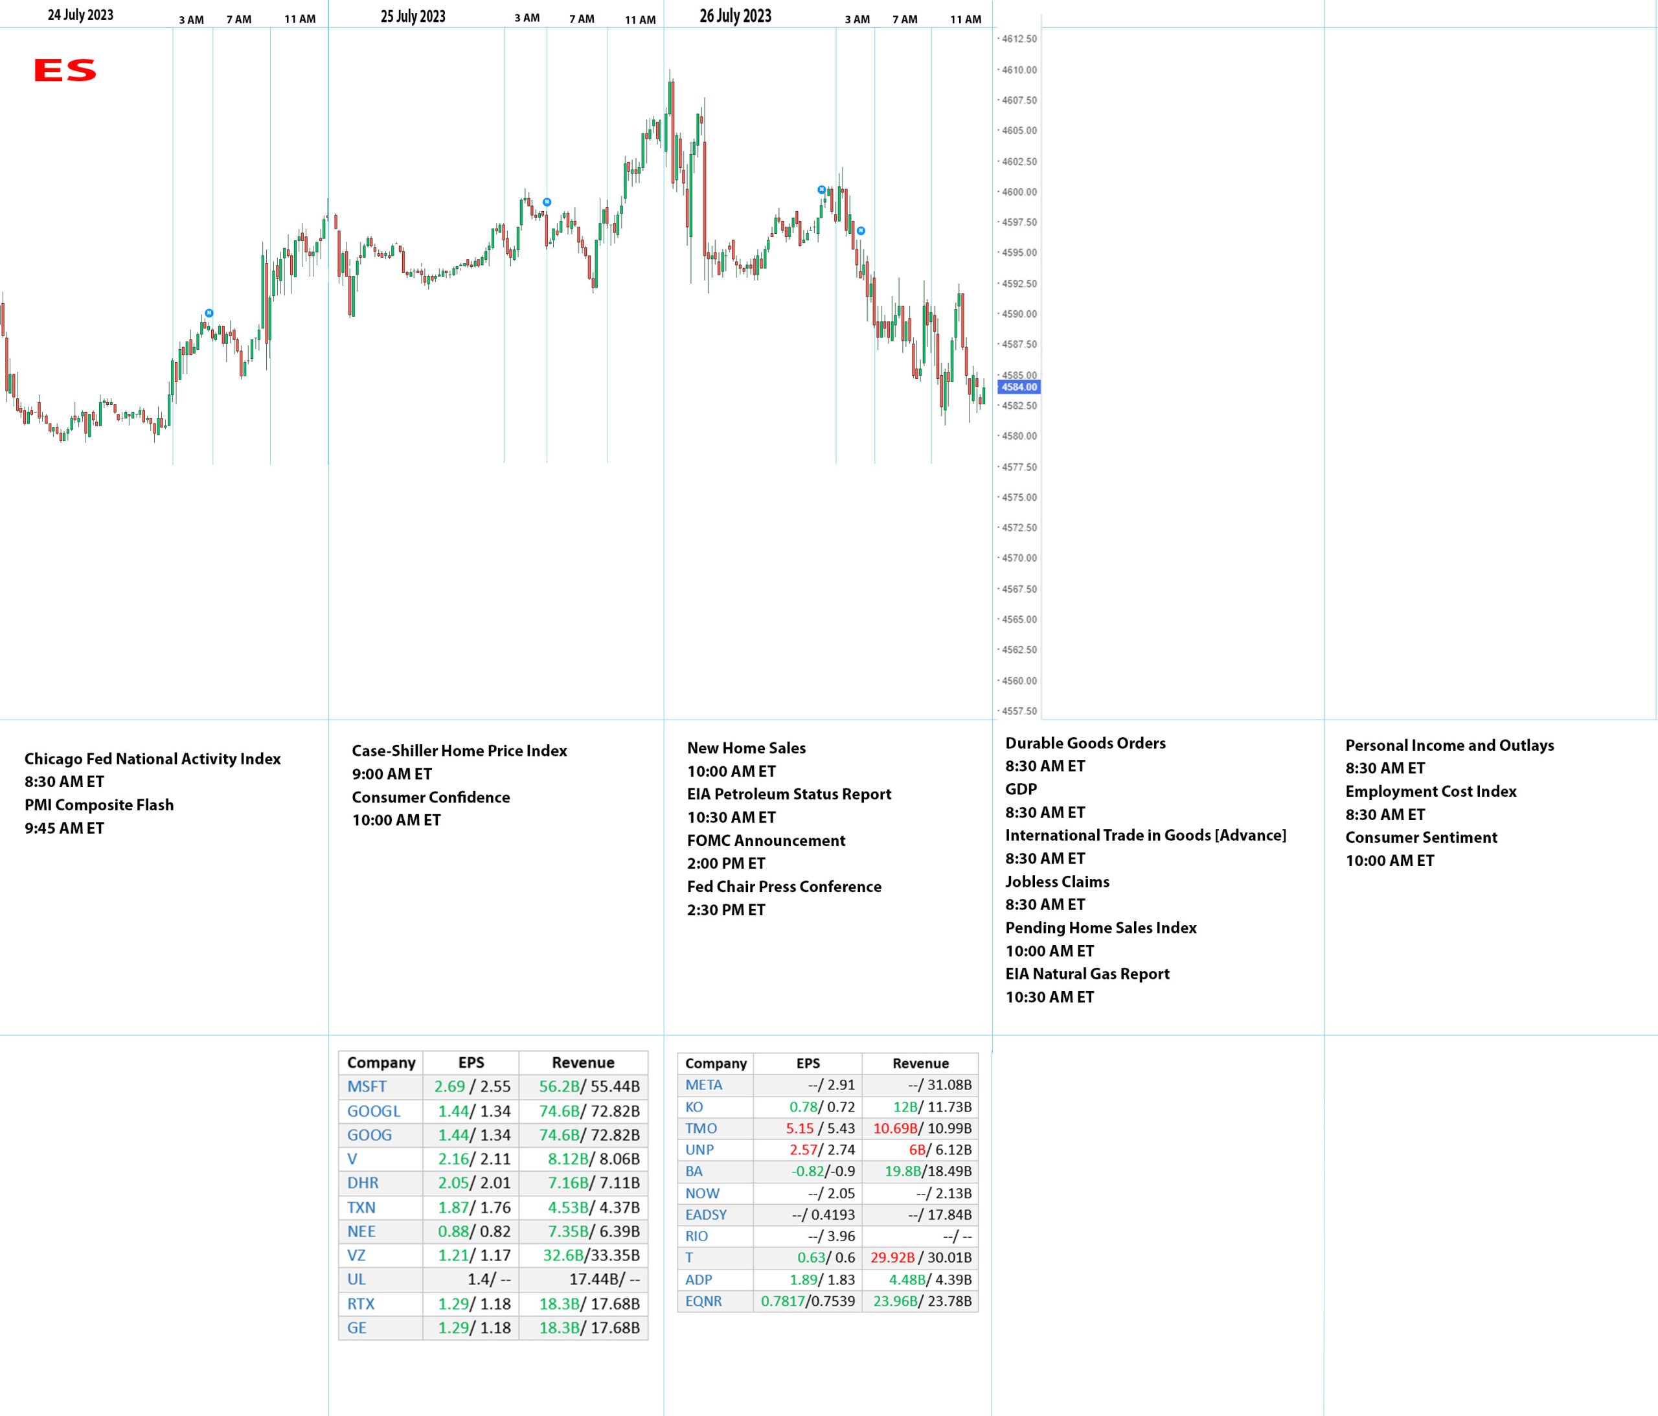The image size is (1658, 1416).
Task: Click the KO ticker
Action: (x=694, y=1107)
